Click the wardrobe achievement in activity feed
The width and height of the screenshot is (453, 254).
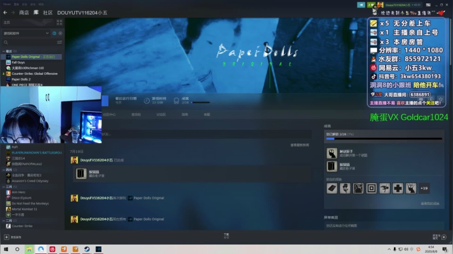click(x=81, y=174)
